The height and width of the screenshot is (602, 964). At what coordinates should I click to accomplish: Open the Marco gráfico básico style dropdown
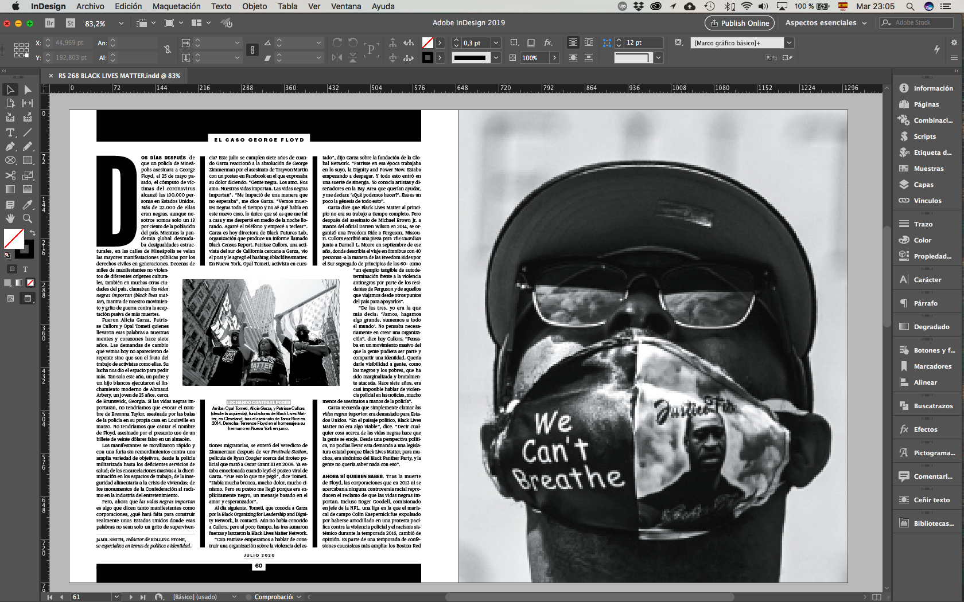pyautogui.click(x=789, y=43)
